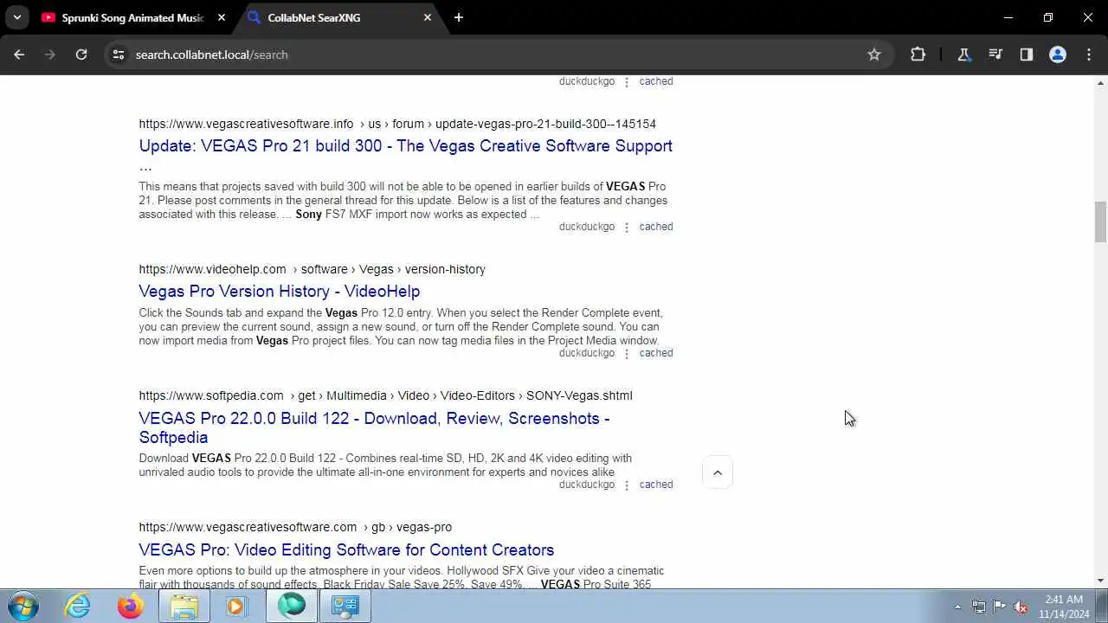Launch Internet Explorer from taskbar

(78, 606)
